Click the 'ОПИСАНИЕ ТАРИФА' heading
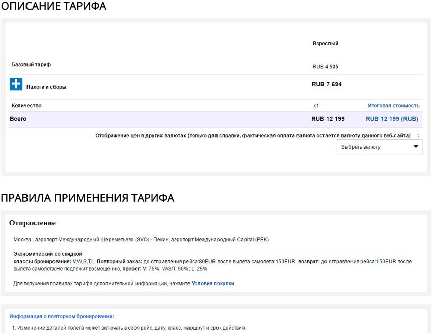Screen dimensions: 433x333 (x=53, y=7)
